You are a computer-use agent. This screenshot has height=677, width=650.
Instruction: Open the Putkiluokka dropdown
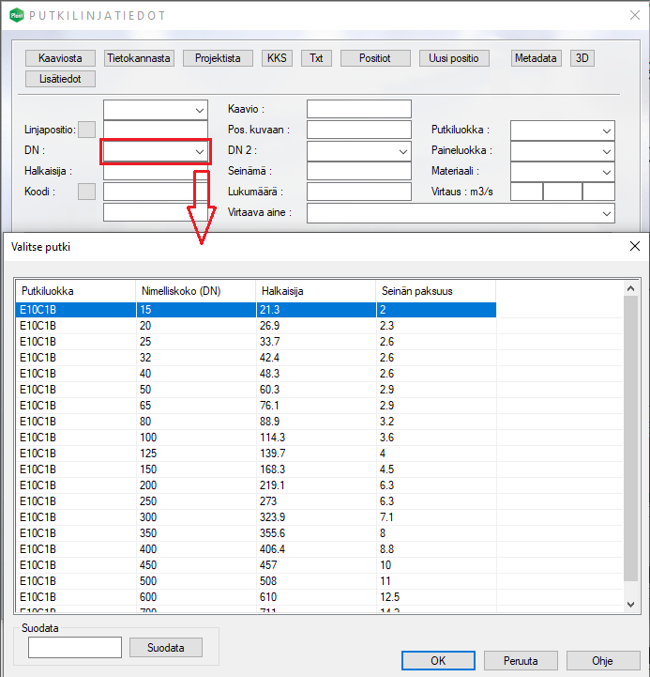coord(606,130)
